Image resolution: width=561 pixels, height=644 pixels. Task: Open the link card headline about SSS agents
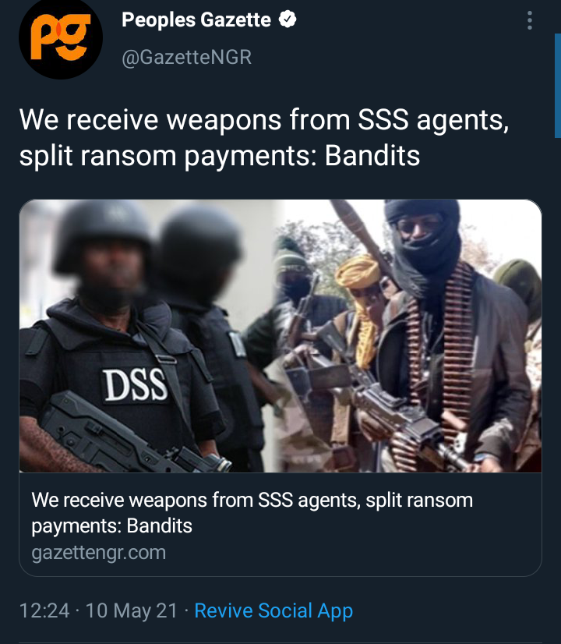(x=252, y=512)
